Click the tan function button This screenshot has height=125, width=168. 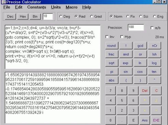click(155, 71)
